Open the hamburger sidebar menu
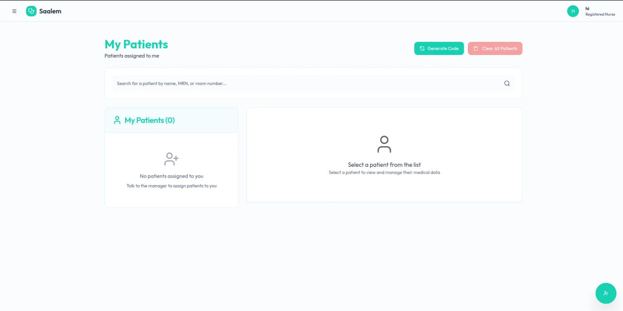623x311 pixels. (14, 11)
